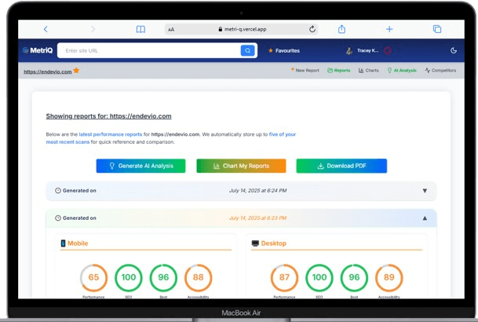Open the bookmarks book icon

(x=140, y=29)
